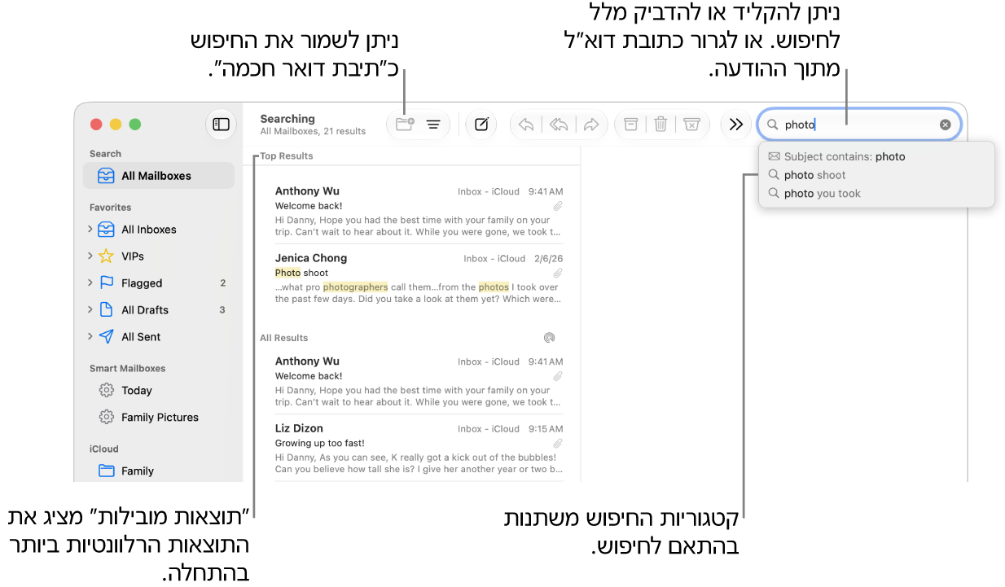Image resolution: width=1005 pixels, height=587 pixels.
Task: Choose 'photo you took' search suggestion
Action: pos(876,194)
